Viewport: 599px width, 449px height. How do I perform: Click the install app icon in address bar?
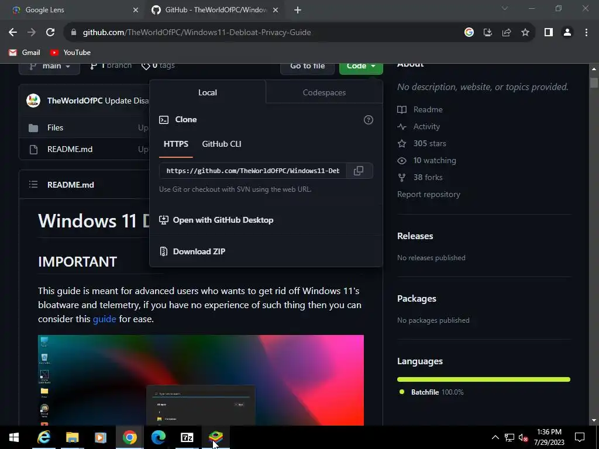point(487,33)
